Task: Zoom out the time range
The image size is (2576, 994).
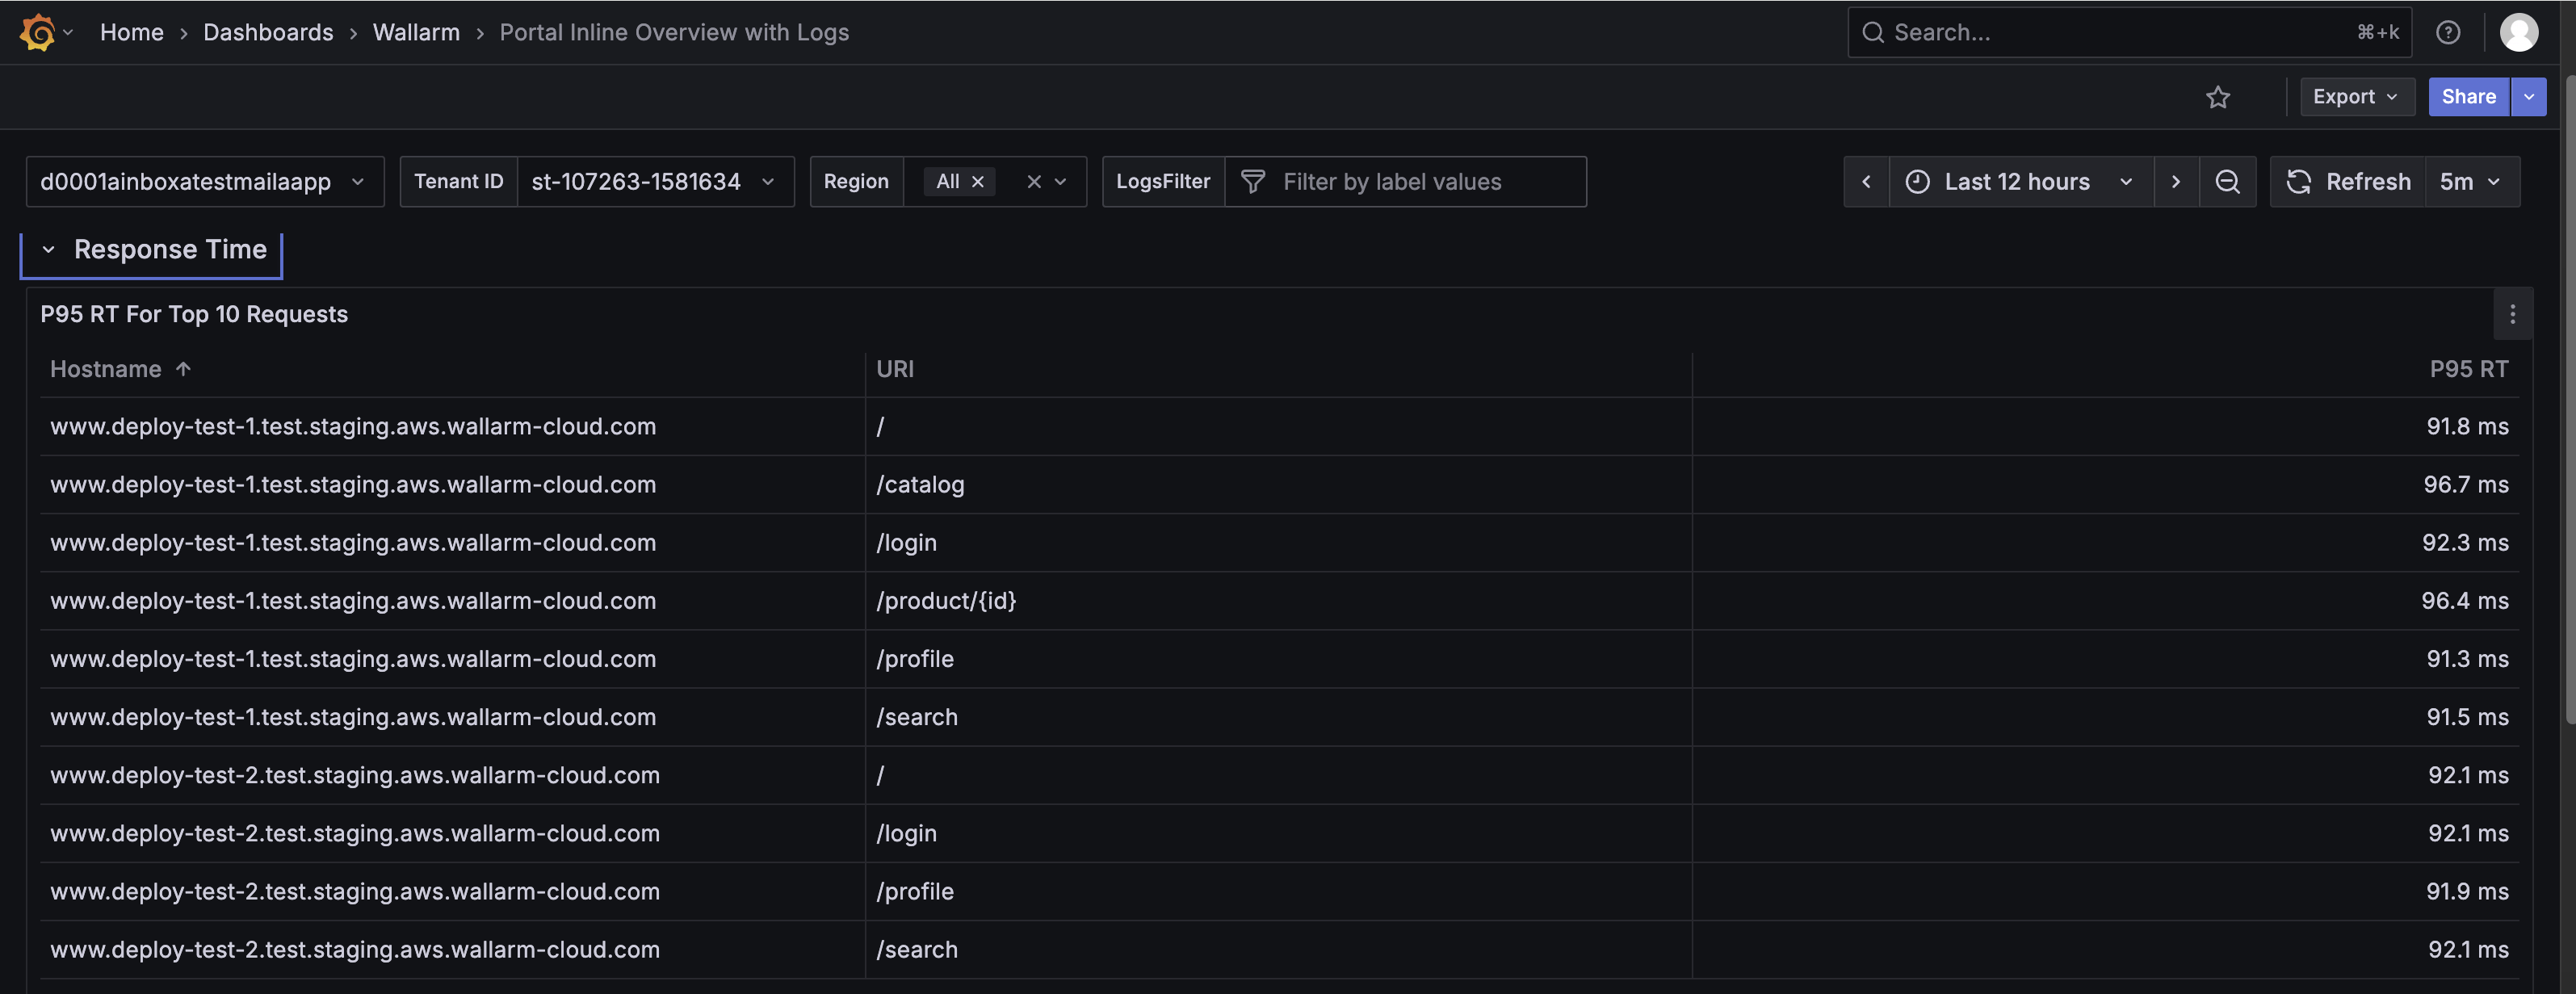Action: 2227,182
